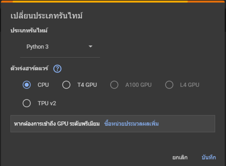Select the CPU radio button
The height and width of the screenshot is (166, 226).
27,85
